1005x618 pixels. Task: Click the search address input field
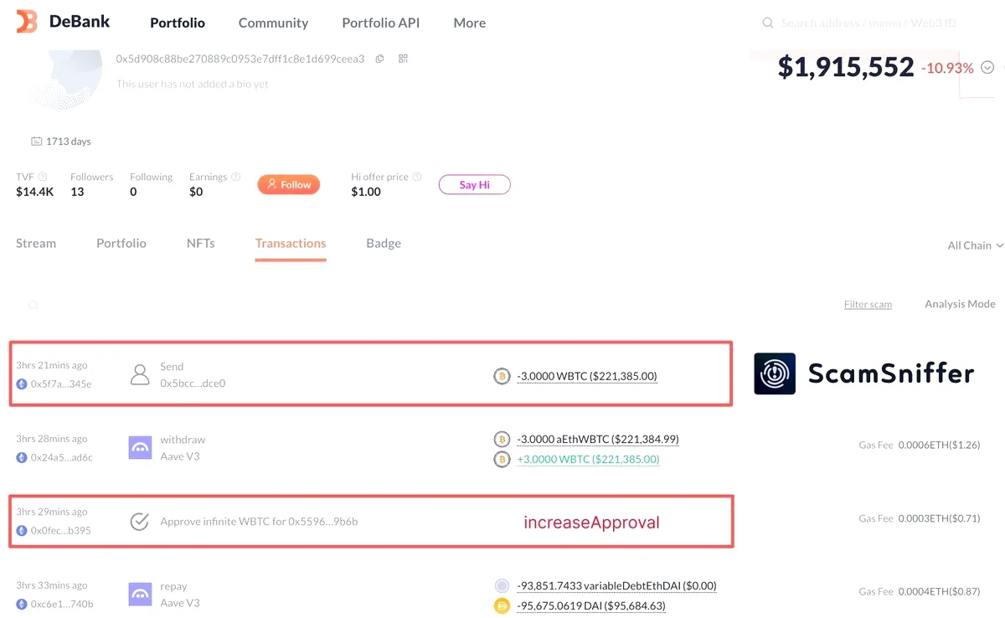click(868, 23)
